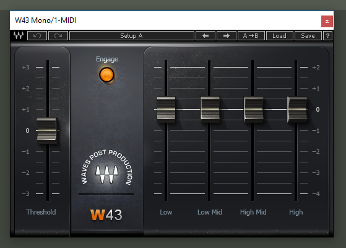
Task: Click the Threshold label
Action: [x=41, y=212]
